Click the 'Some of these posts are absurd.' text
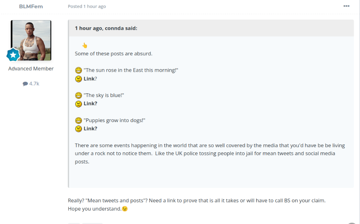The width and height of the screenshot is (360, 224). coord(114,53)
